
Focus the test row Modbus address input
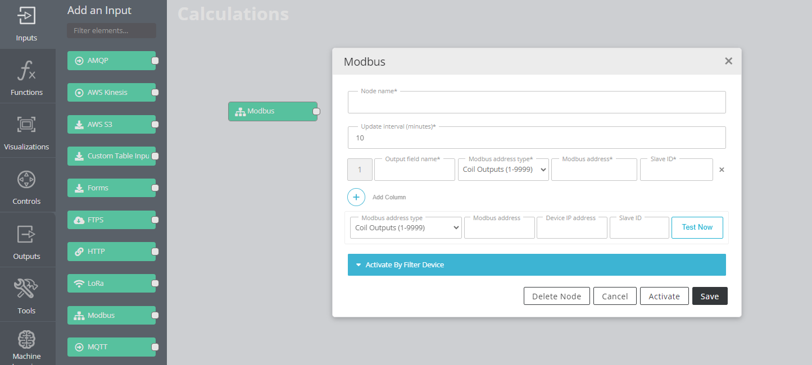[500, 228]
